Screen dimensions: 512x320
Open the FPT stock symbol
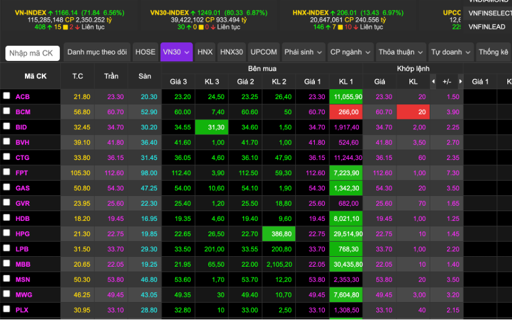[x=21, y=173]
